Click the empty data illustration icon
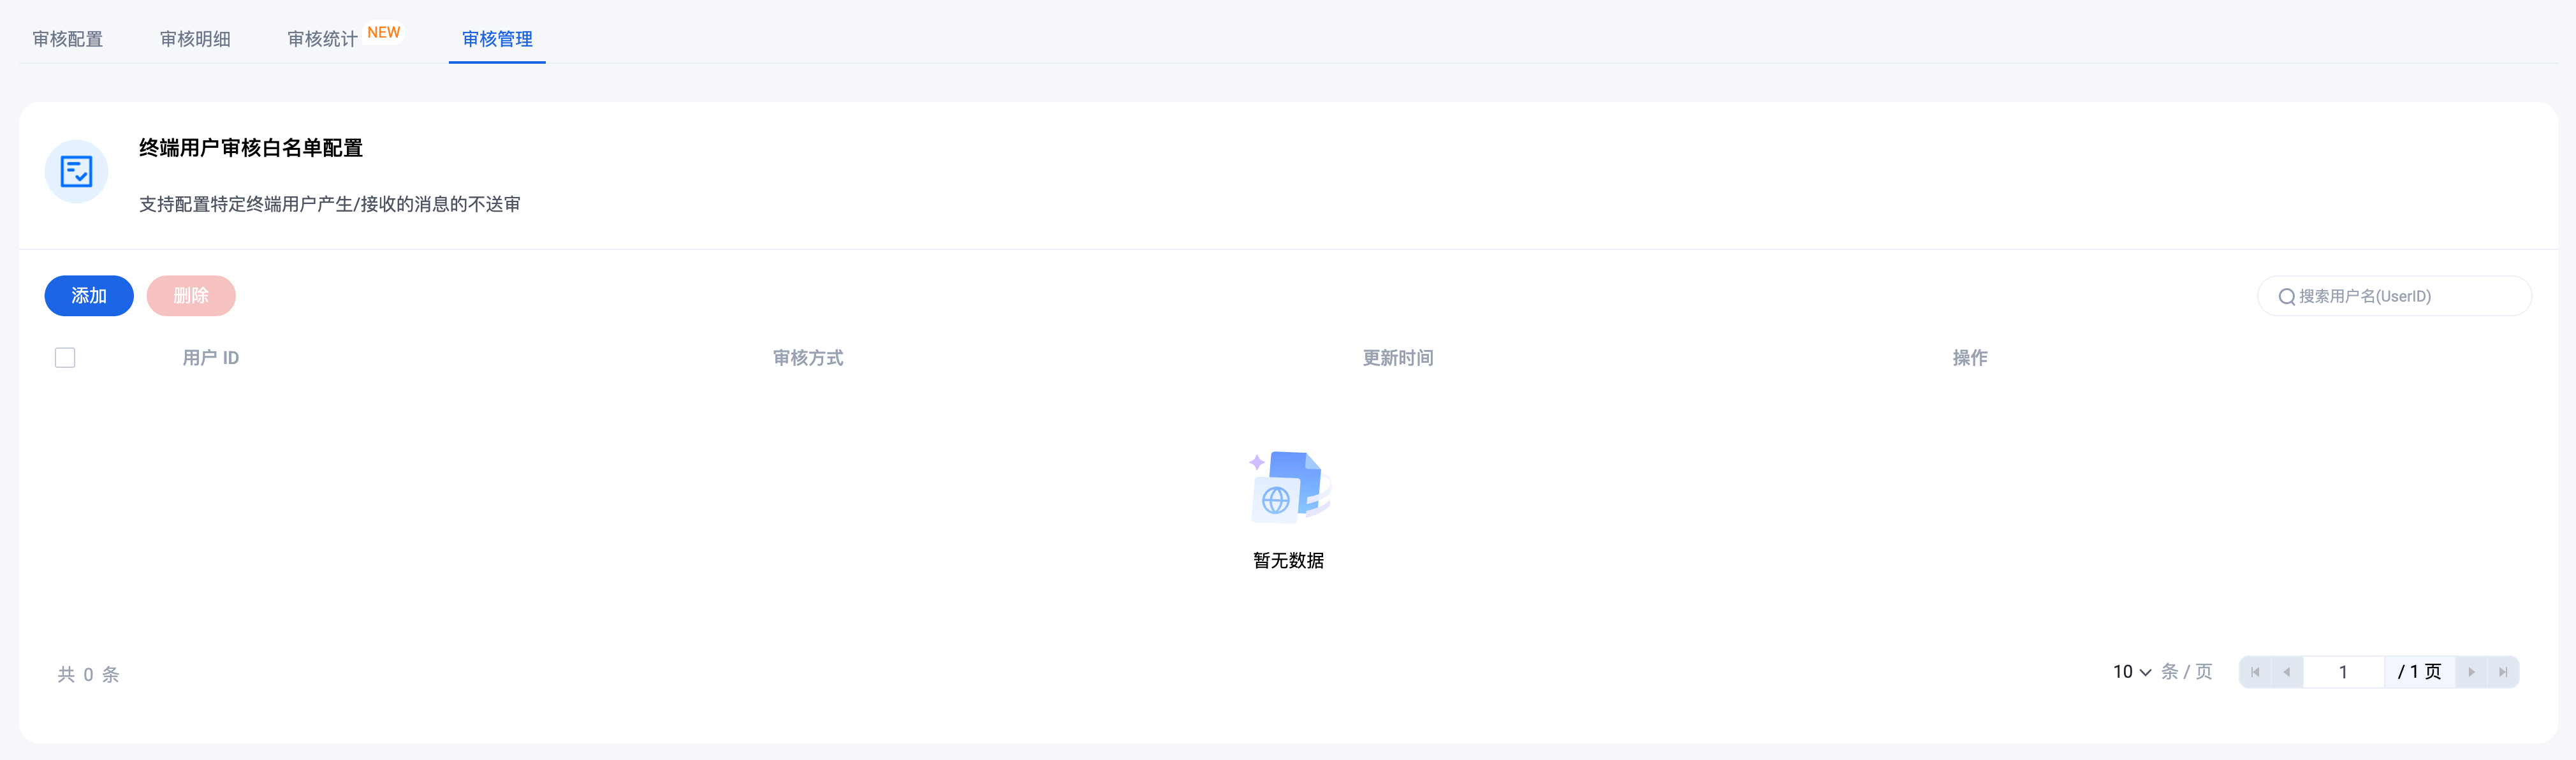Screen dimensions: 2576x760 [x=1289, y=487]
